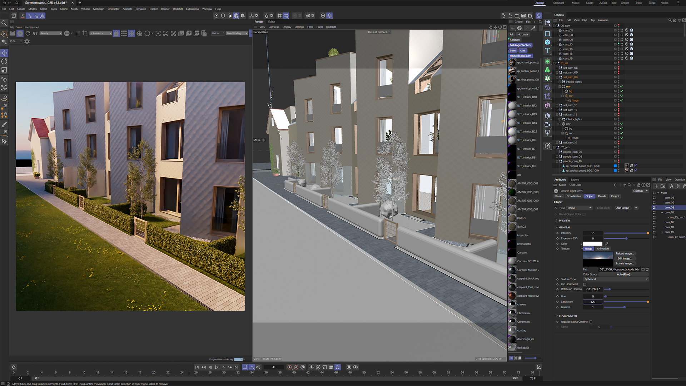
Task: Toggle the green visibility dot on cam_10
Action: click(618, 44)
